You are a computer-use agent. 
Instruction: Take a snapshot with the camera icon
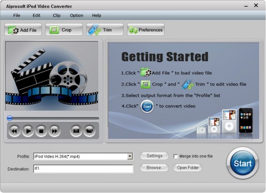pos(76,131)
